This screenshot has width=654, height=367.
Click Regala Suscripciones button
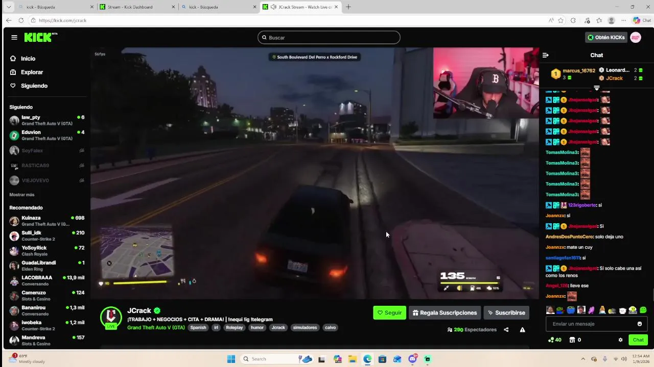point(445,313)
